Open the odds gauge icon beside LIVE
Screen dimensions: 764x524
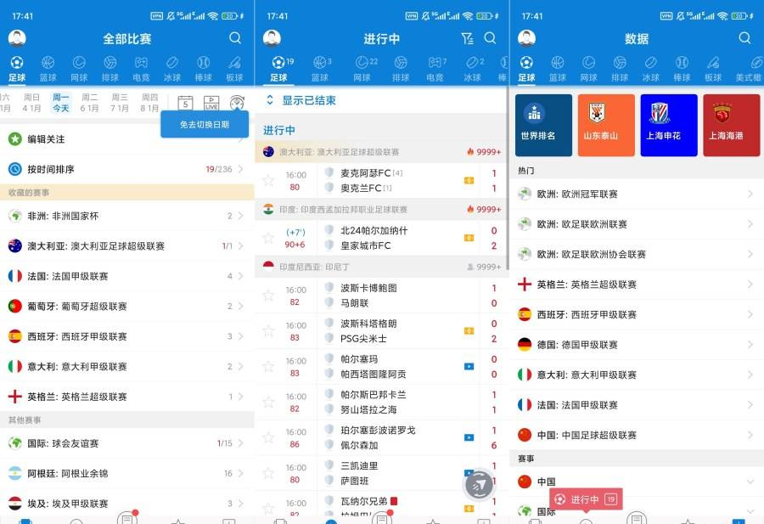coord(237,103)
